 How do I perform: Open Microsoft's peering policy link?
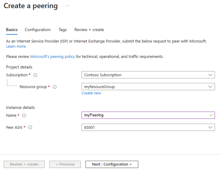coord(53,57)
